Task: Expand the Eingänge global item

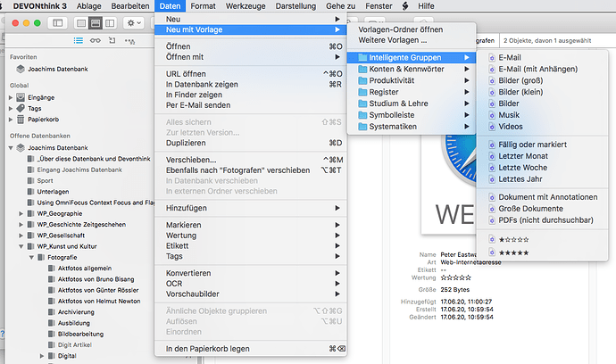Action: (11, 97)
